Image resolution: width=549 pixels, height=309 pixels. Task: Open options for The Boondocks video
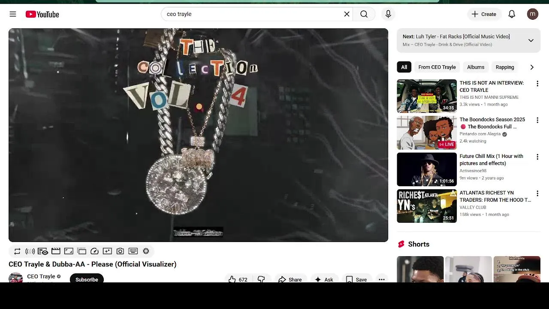click(x=537, y=120)
